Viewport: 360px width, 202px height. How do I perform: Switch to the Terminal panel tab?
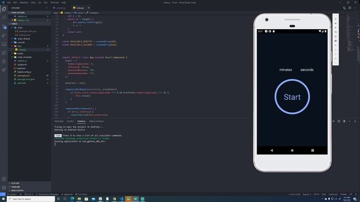[x=81, y=121]
